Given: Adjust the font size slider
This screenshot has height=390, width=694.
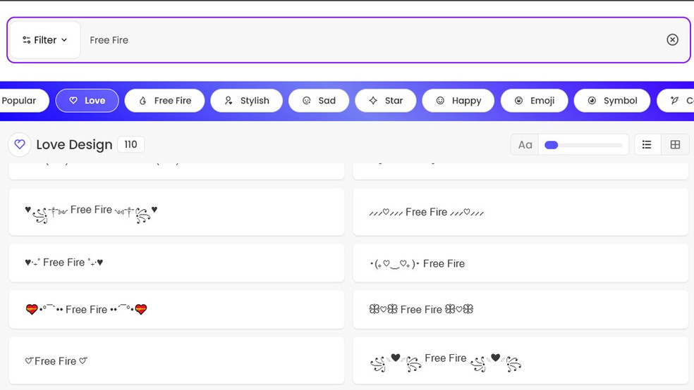Looking at the screenshot, I should 552,145.
